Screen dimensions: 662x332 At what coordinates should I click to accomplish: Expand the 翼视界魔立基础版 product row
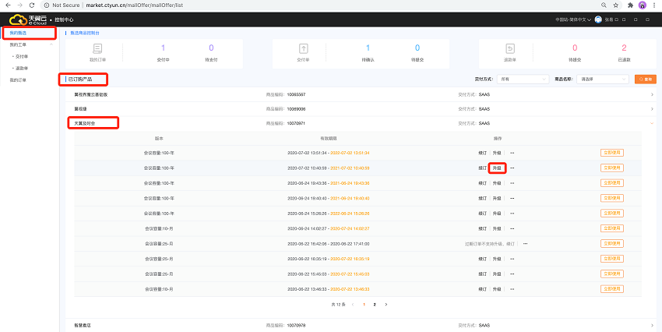pos(652,94)
